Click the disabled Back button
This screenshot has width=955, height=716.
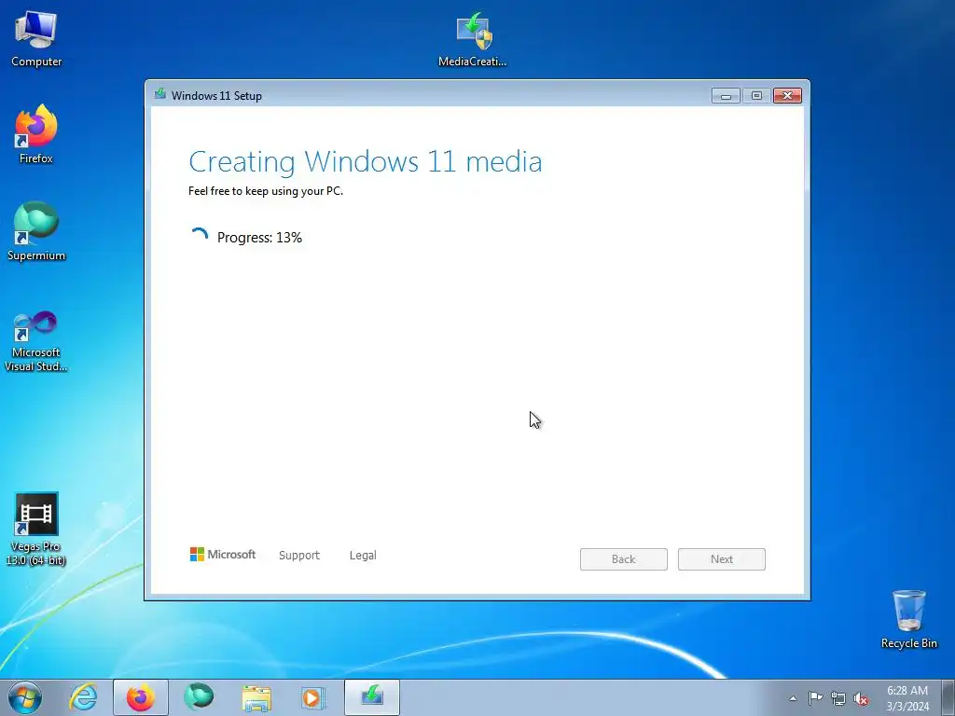(x=624, y=559)
